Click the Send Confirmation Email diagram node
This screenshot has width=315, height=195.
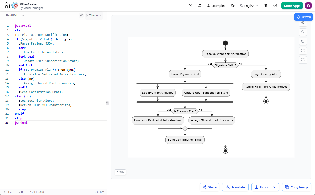tap(185, 140)
